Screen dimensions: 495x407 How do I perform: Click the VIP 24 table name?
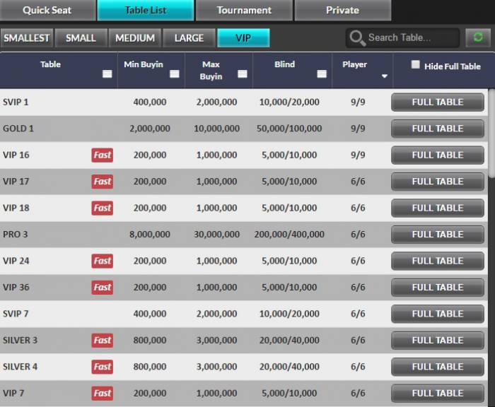16,261
